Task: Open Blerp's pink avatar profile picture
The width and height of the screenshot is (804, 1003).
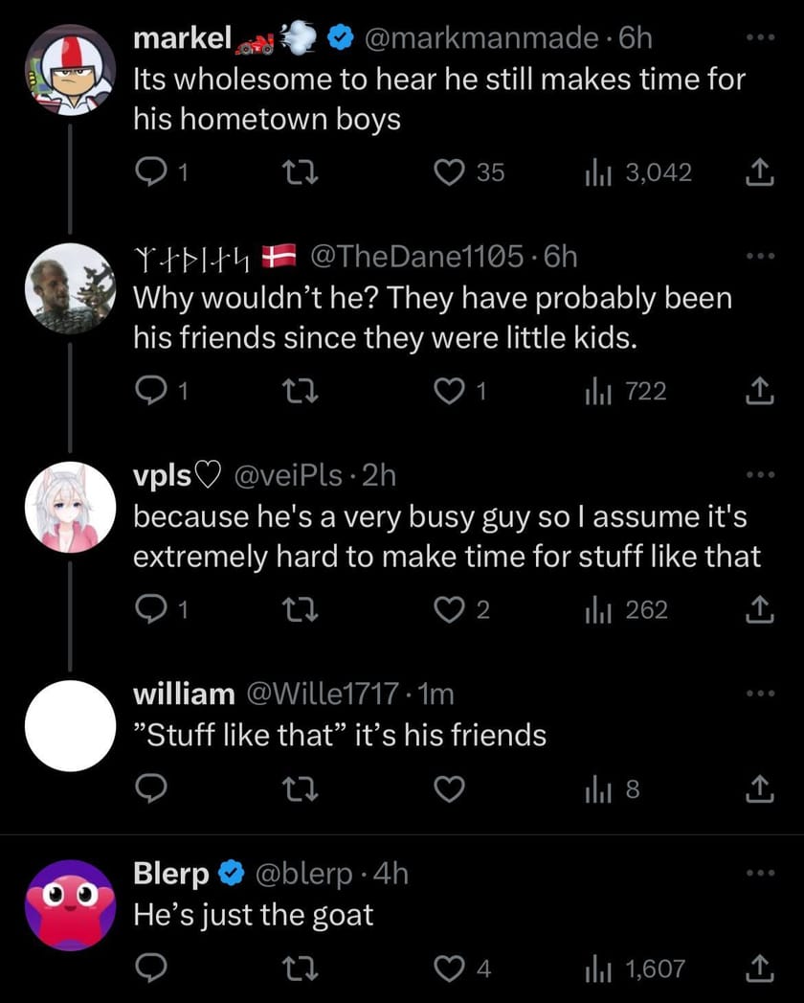Action: pyautogui.click(x=70, y=905)
